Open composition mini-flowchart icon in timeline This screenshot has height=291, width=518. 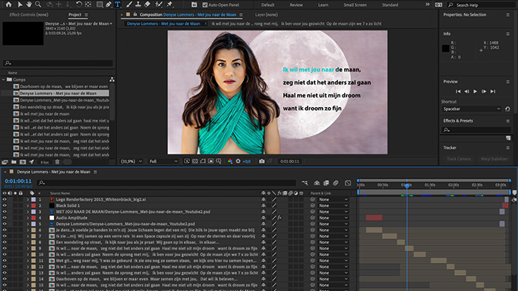coord(305,182)
